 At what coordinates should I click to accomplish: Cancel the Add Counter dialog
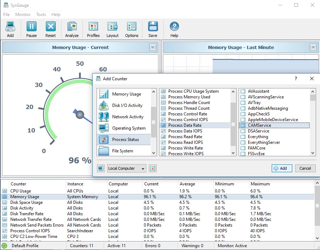305,168
